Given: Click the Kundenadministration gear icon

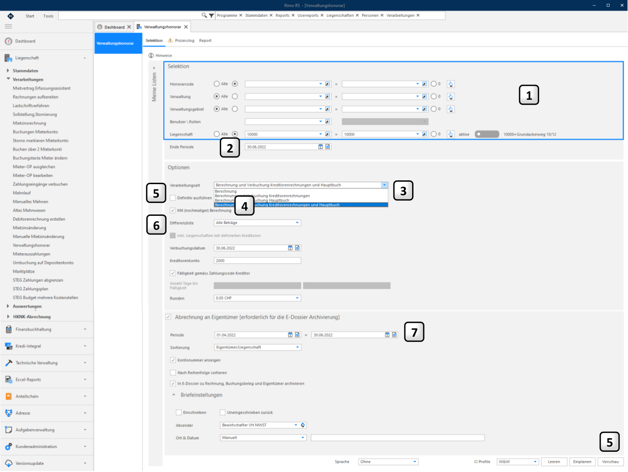Looking at the screenshot, I should pyautogui.click(x=9, y=447).
